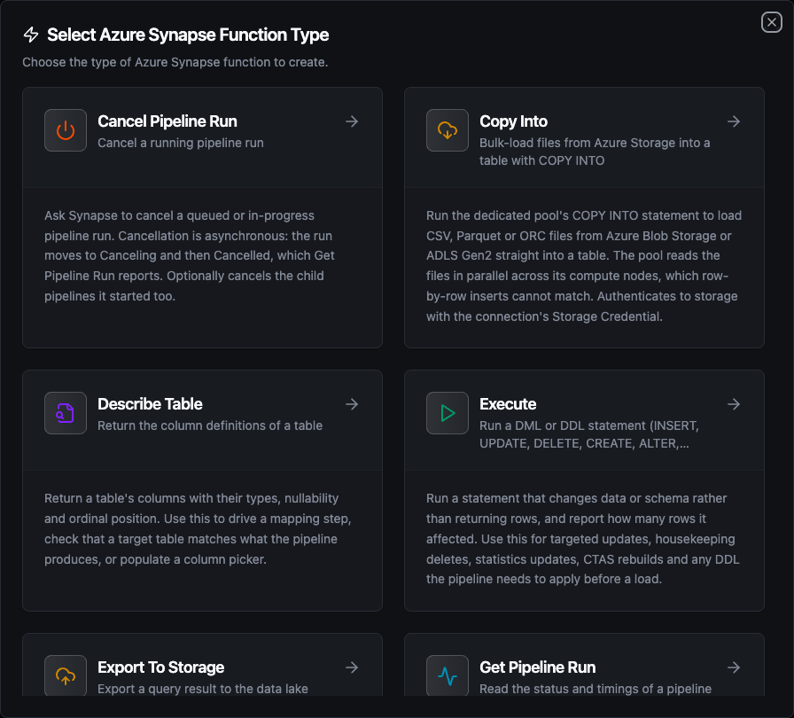Click the Copy Into cloud download icon
794x718 pixels.
point(448,130)
